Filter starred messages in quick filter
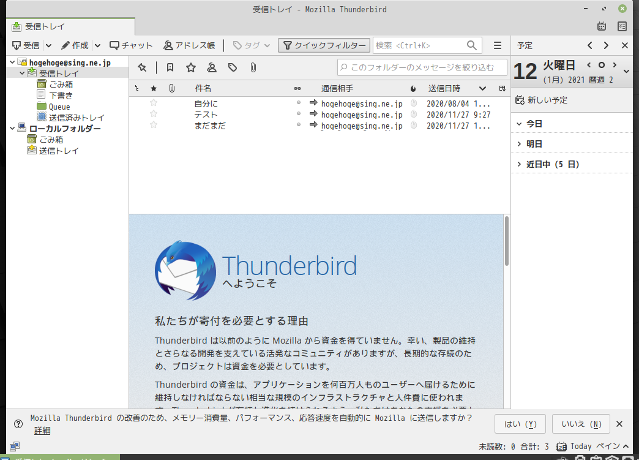Image resolution: width=639 pixels, height=460 pixels. coord(191,68)
